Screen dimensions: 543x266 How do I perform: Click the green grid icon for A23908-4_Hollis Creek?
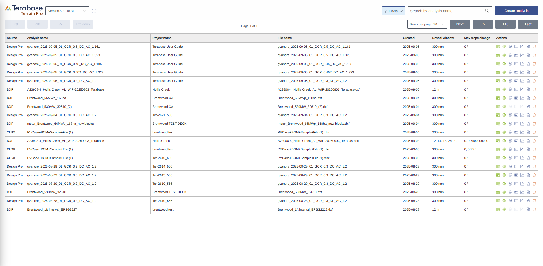click(x=498, y=89)
